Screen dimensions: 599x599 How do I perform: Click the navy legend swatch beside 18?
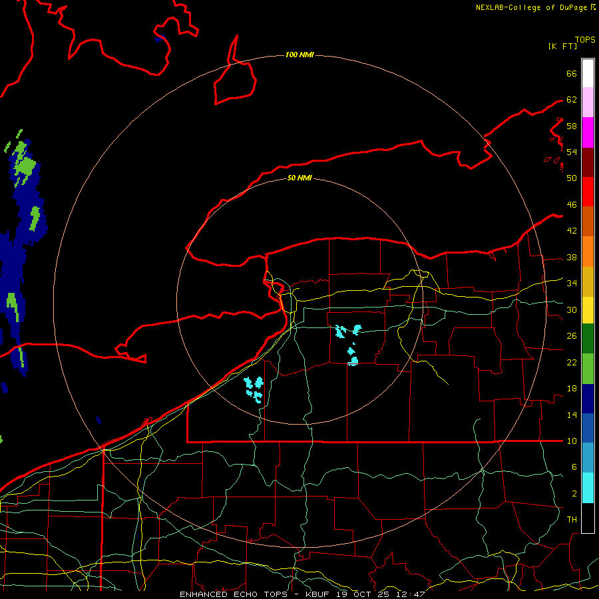pyautogui.click(x=588, y=399)
